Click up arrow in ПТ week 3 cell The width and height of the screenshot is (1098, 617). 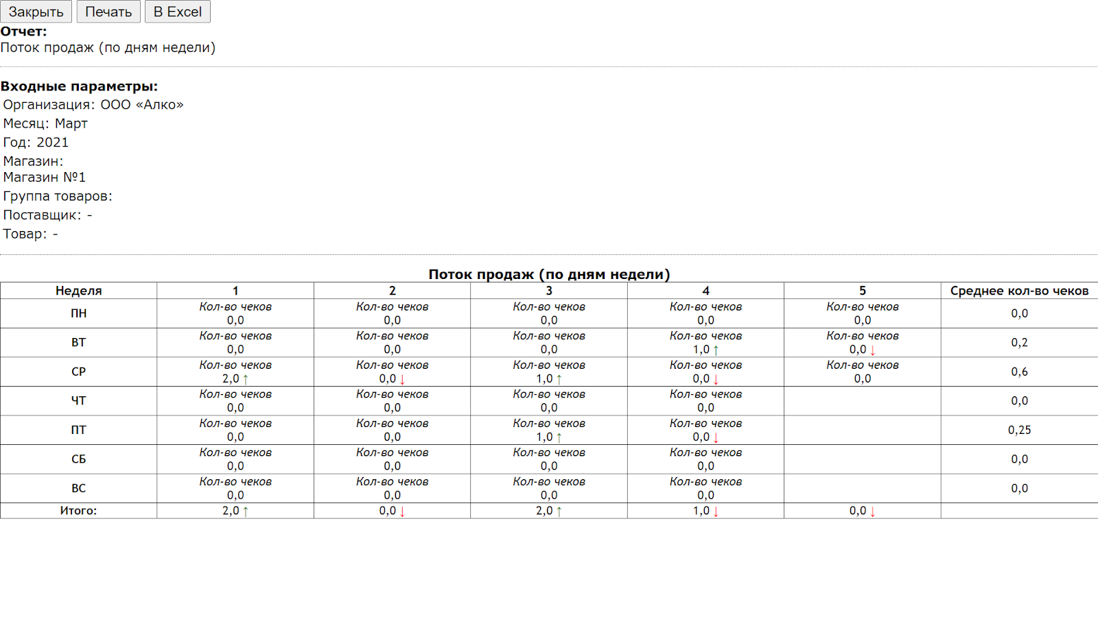point(559,437)
